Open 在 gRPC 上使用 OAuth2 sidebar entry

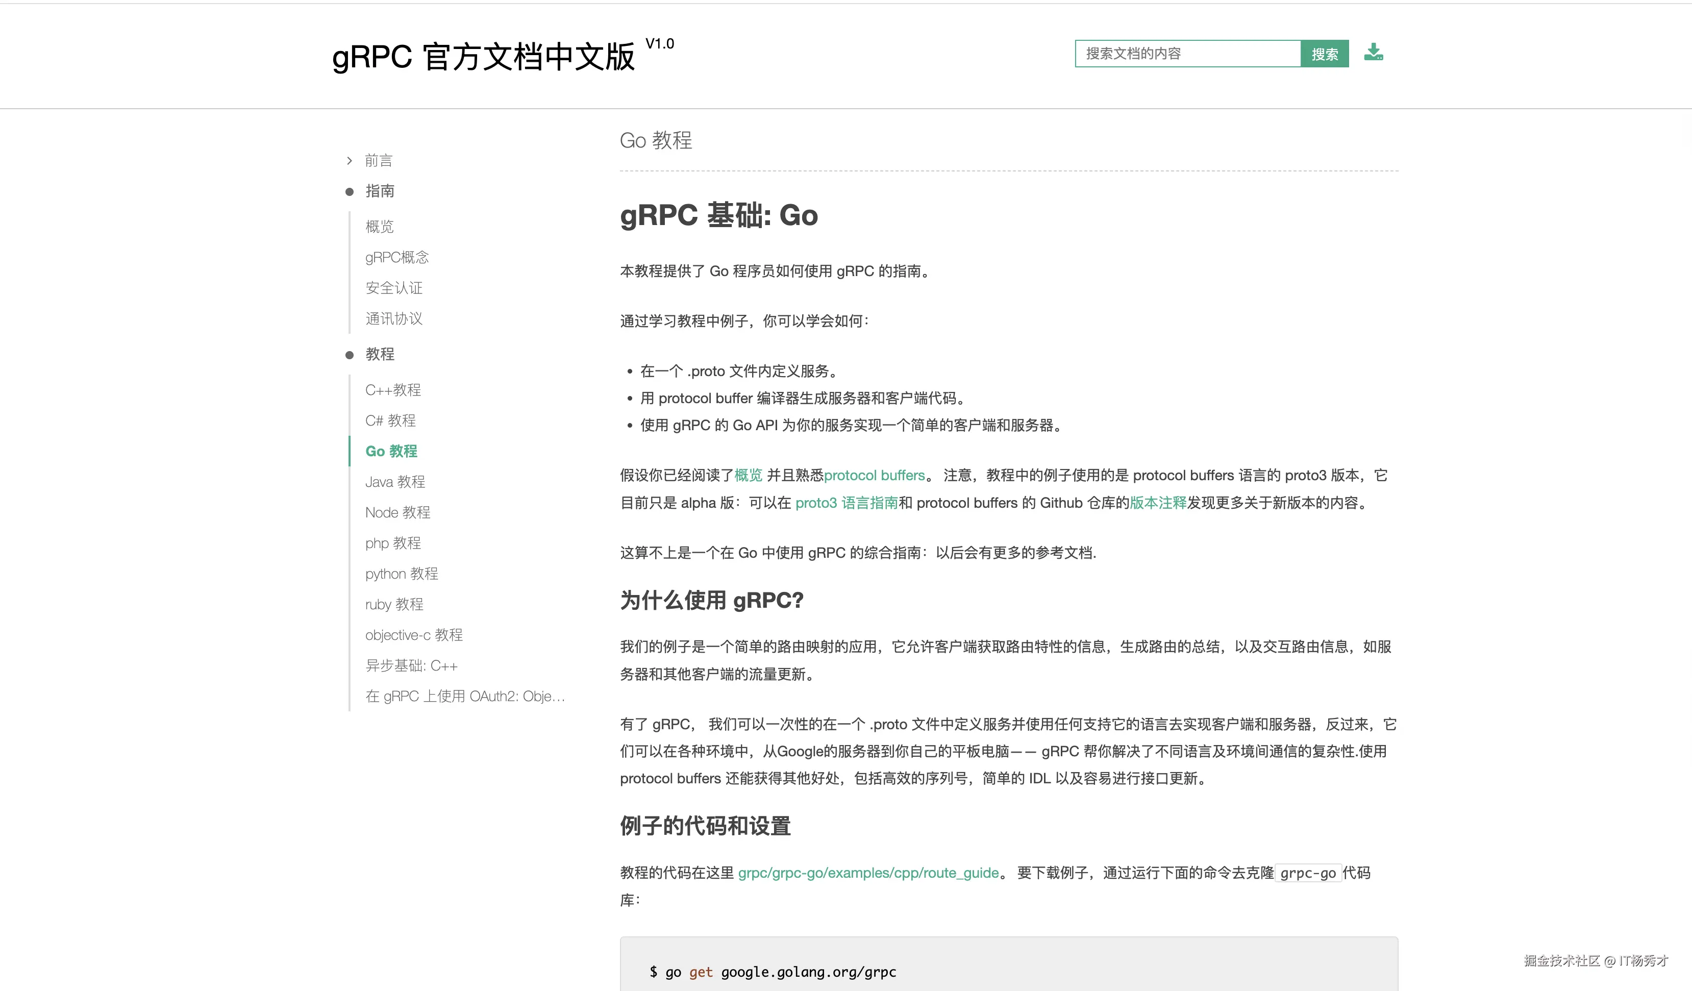pos(465,696)
